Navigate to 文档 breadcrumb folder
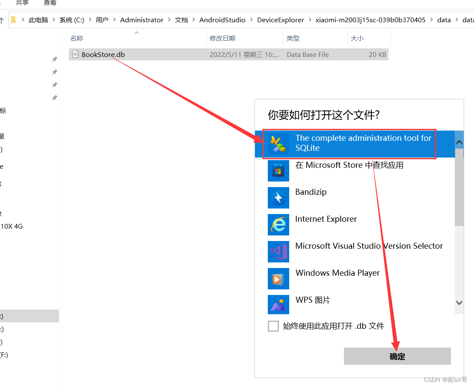The image size is (474, 387). (181, 20)
